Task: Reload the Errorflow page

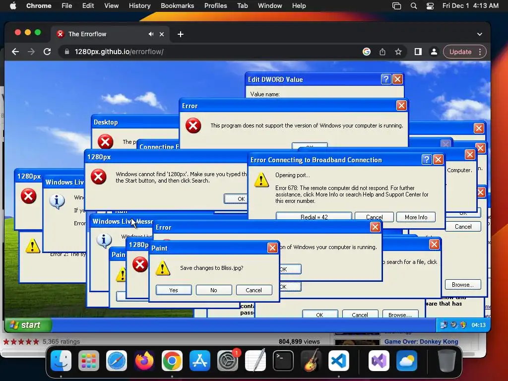Action: 47,52
